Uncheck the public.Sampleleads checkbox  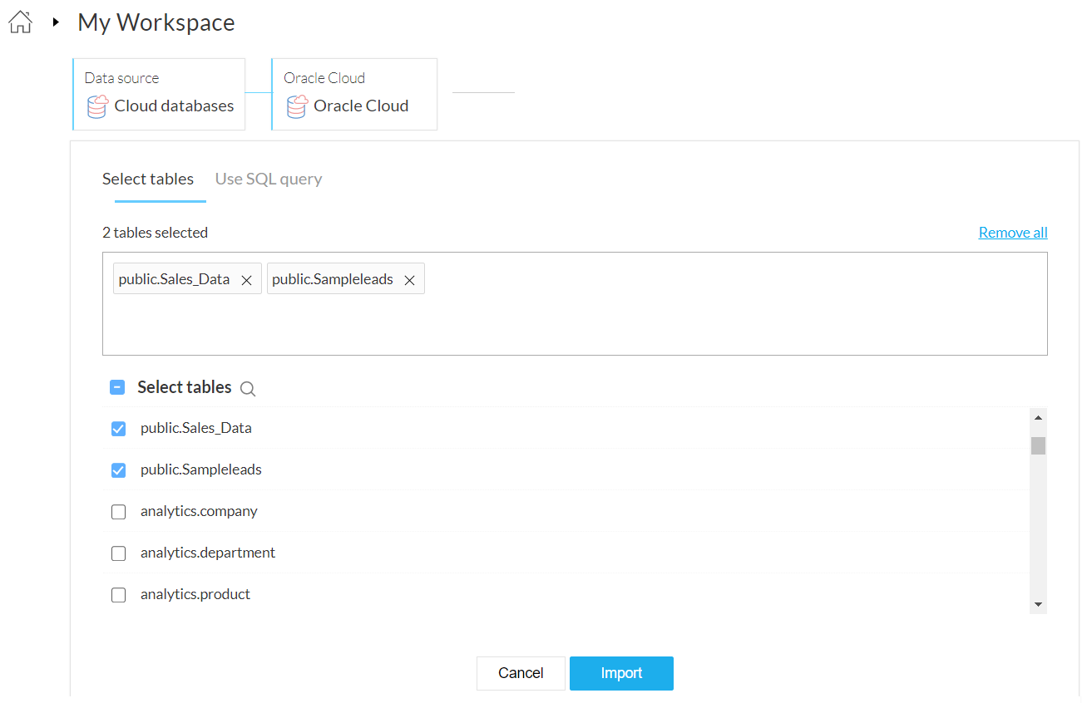click(x=118, y=470)
